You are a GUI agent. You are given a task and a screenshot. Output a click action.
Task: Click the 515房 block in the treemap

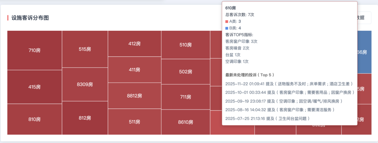click(85, 49)
